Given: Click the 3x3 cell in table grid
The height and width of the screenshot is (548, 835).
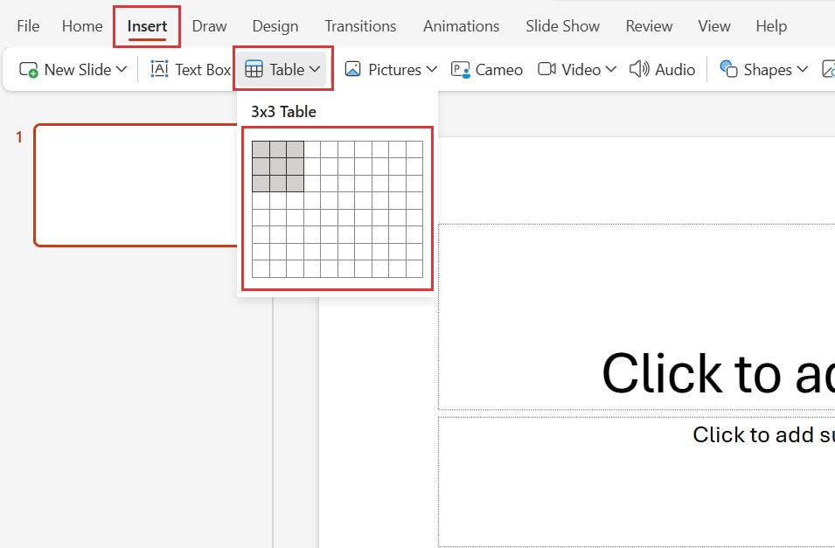Looking at the screenshot, I should 295,184.
